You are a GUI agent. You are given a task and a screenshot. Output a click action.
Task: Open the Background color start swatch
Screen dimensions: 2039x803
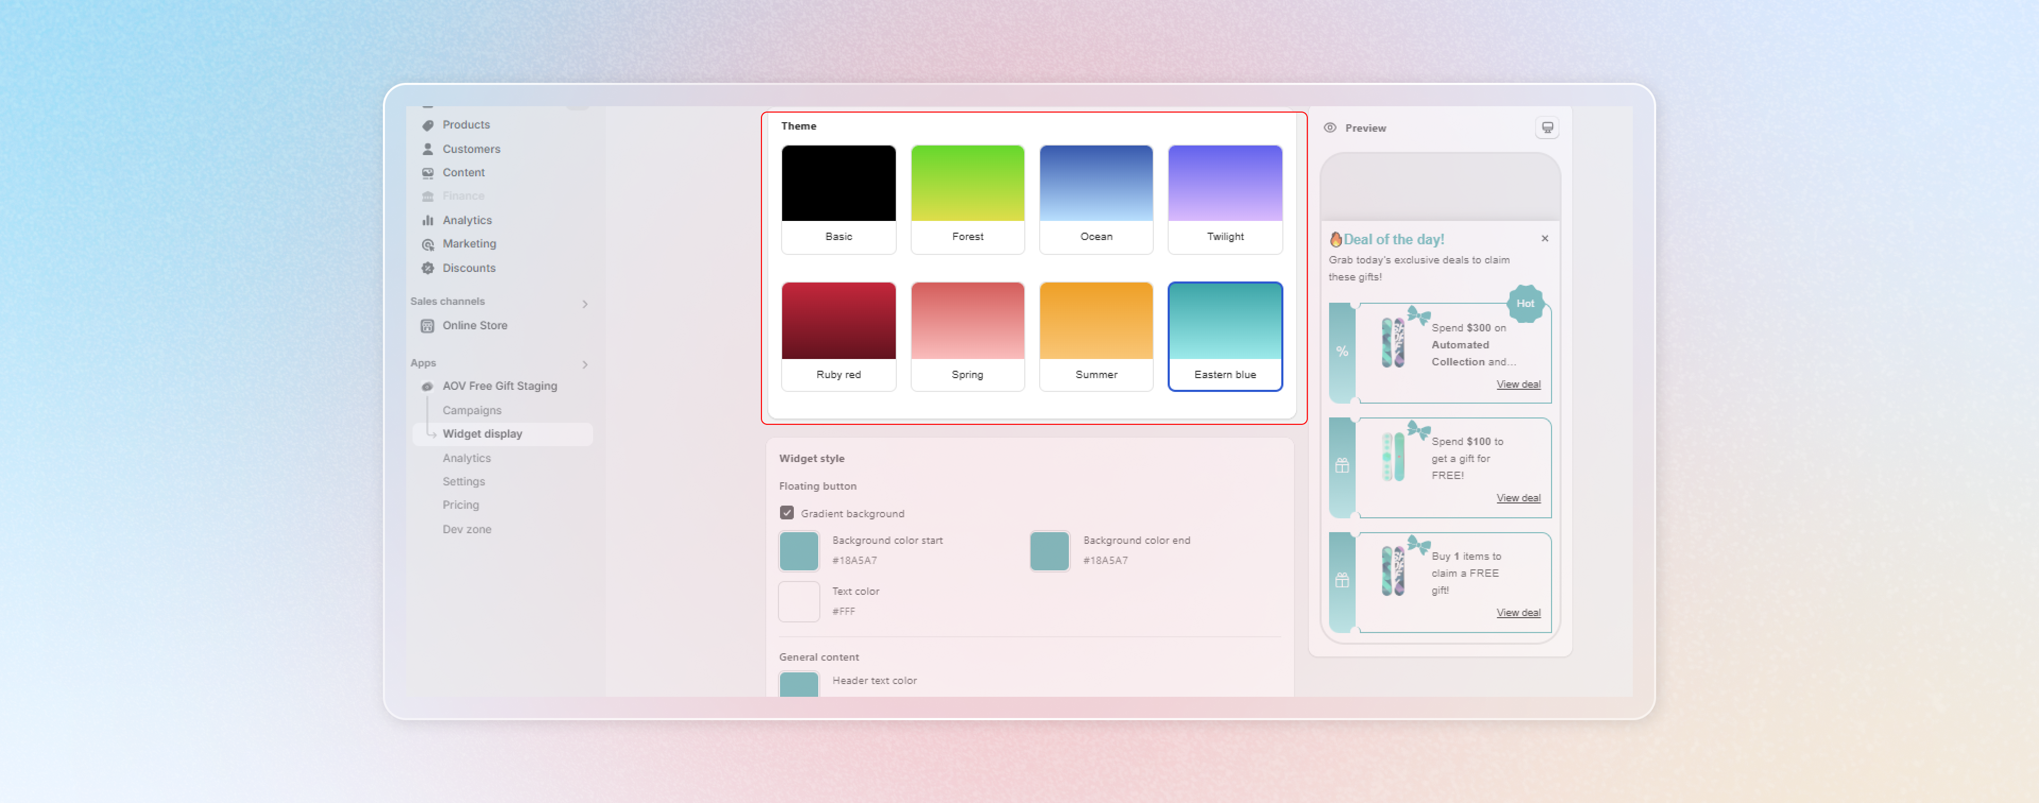coord(799,551)
